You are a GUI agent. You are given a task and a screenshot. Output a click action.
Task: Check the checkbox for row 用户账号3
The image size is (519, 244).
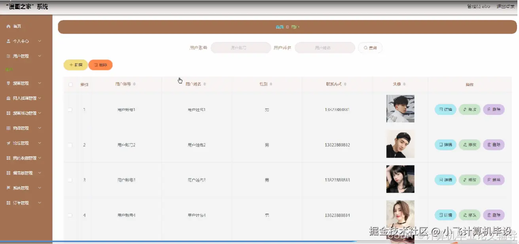pyautogui.click(x=70, y=180)
